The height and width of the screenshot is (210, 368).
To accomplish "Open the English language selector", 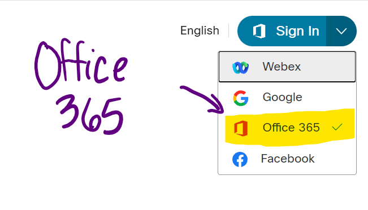I will click(200, 30).
